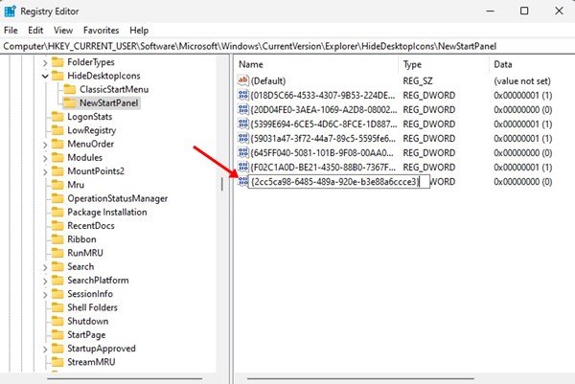
Task: Click the string icon of (Default) value
Action: coord(243,80)
